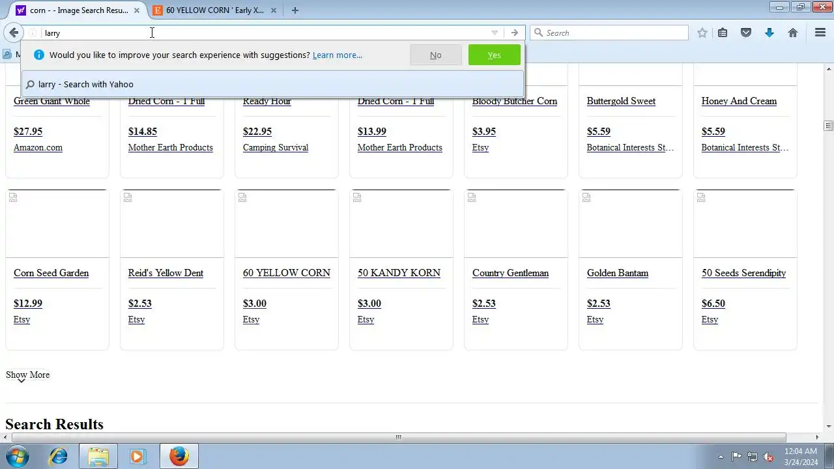Click the $6.50 price link

713,304
